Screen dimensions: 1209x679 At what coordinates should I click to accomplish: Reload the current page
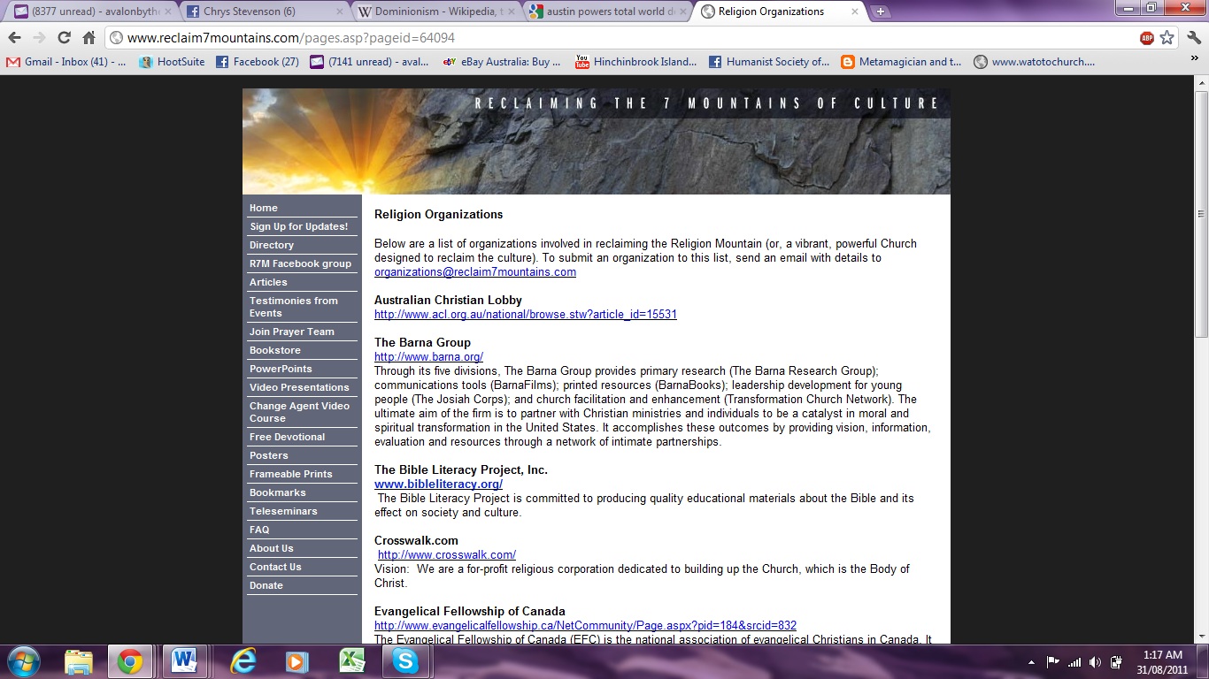(64, 38)
